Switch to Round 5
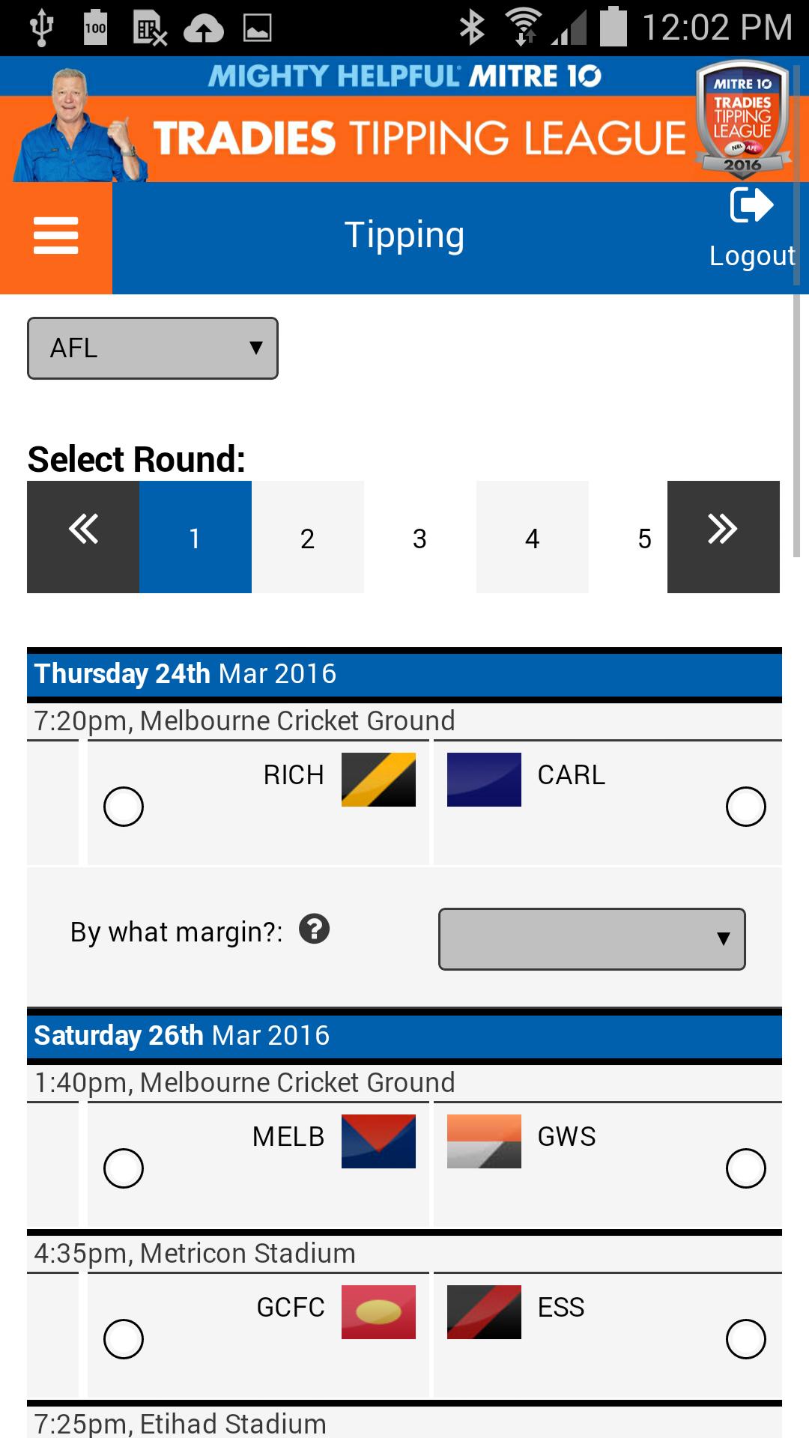 644,536
